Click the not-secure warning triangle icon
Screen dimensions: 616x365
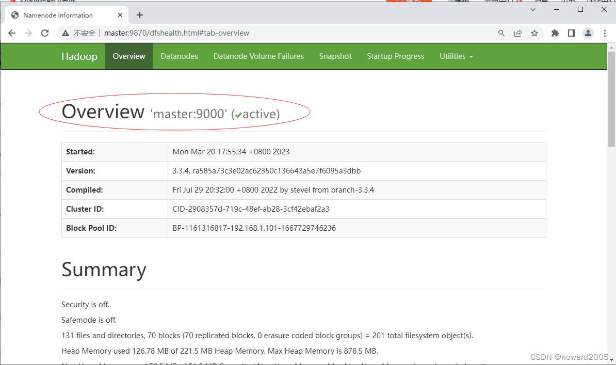coord(66,33)
